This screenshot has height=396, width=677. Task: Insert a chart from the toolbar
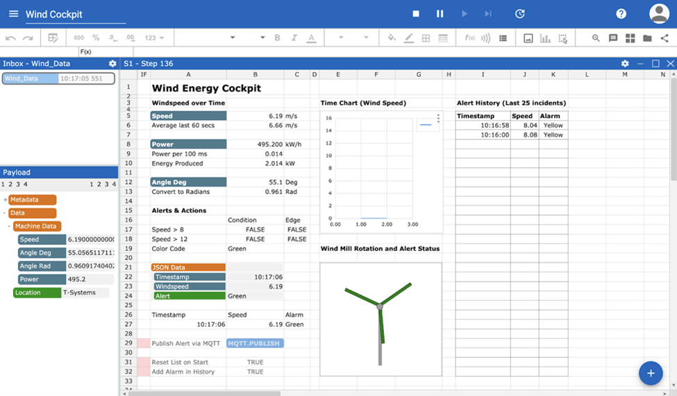pos(545,38)
